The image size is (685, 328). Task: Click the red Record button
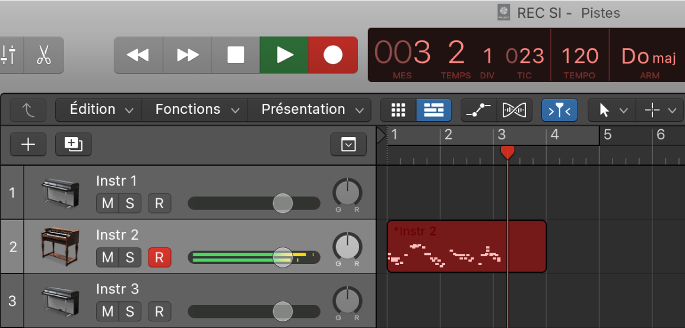(x=333, y=55)
